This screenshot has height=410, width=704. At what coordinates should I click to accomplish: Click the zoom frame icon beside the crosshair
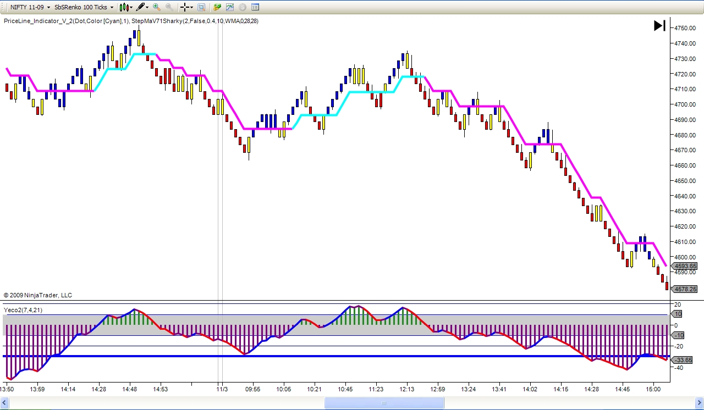(x=201, y=7)
